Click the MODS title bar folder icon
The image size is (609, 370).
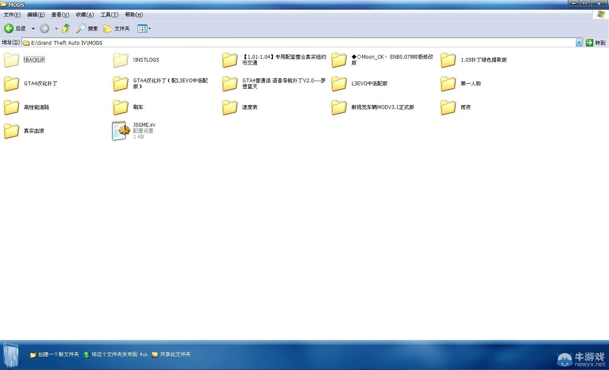(4, 5)
